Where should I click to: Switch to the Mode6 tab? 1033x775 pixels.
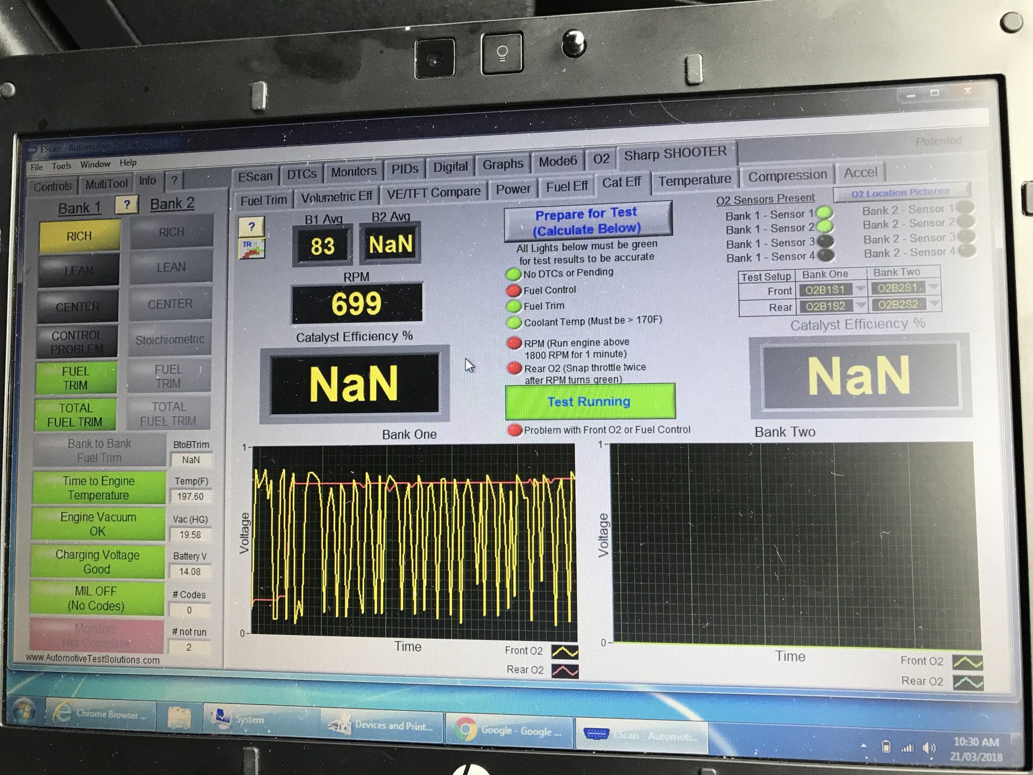pos(557,161)
